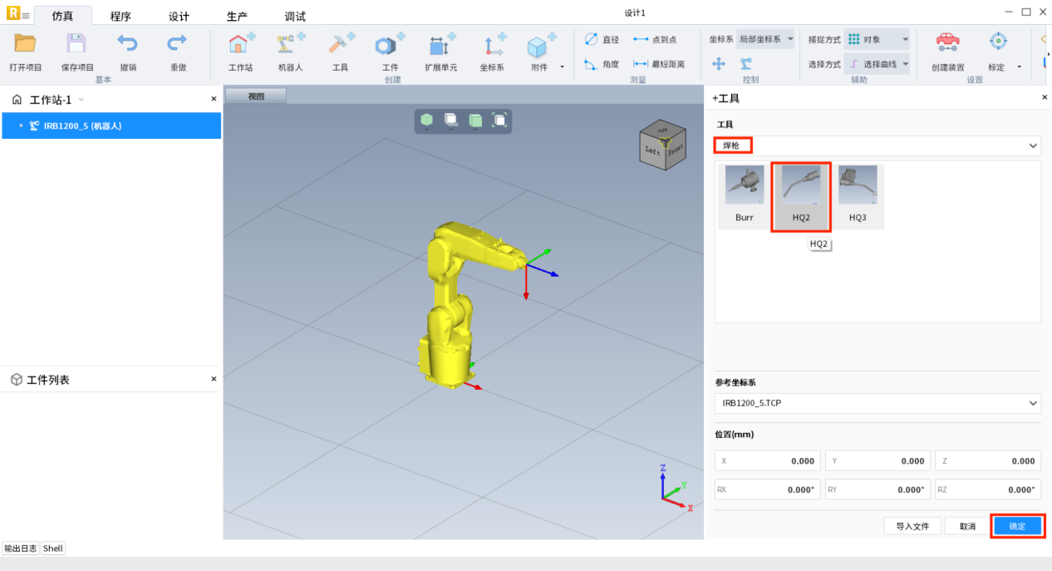The width and height of the screenshot is (1052, 571).
Task: Click the 导入文件 import file button
Action: (912, 526)
